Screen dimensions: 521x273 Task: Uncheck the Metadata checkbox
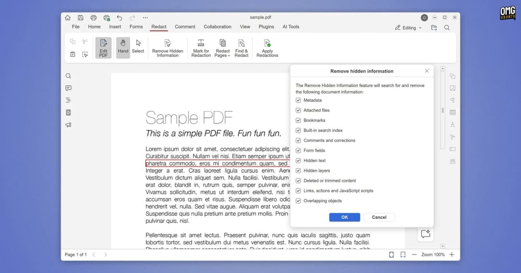pyautogui.click(x=299, y=100)
